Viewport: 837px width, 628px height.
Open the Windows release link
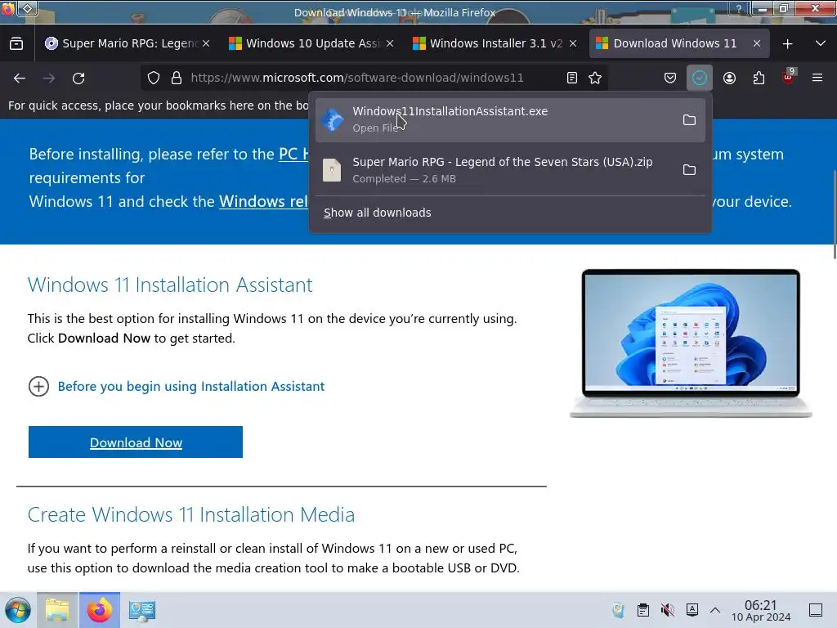click(x=264, y=201)
